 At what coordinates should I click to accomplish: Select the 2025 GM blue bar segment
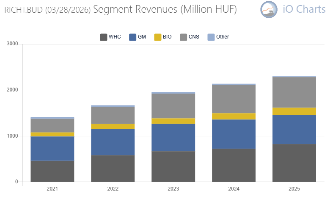(x=294, y=130)
